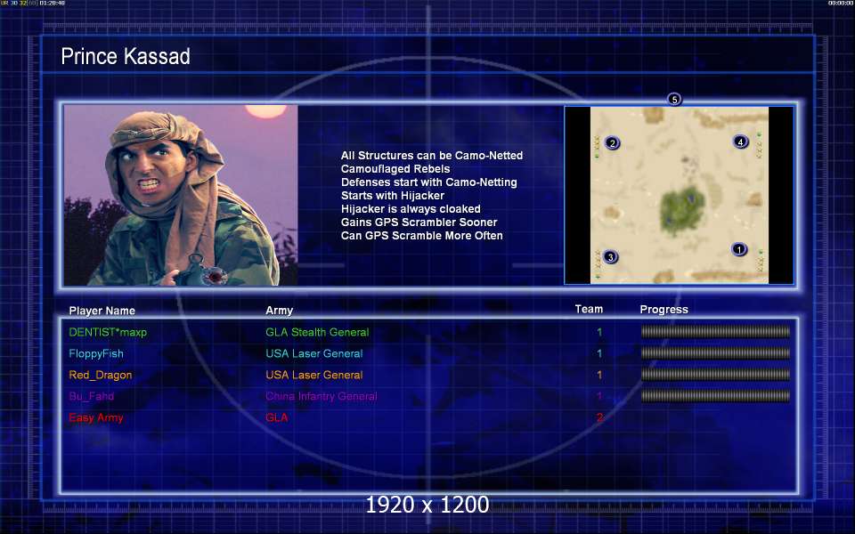Click Red_Dragon loading progress bar
The height and width of the screenshot is (534, 855).
point(715,375)
